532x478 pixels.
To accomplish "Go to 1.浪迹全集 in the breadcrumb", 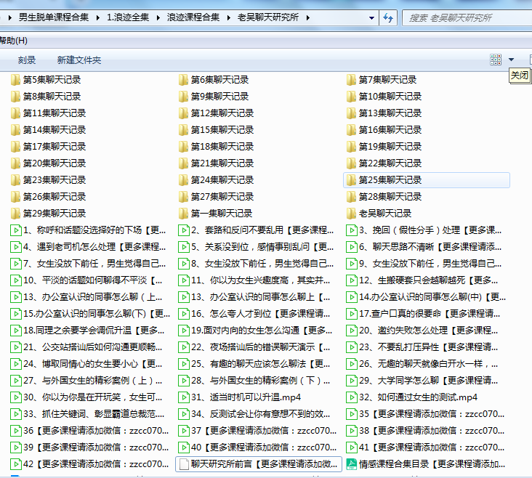I will 128,17.
